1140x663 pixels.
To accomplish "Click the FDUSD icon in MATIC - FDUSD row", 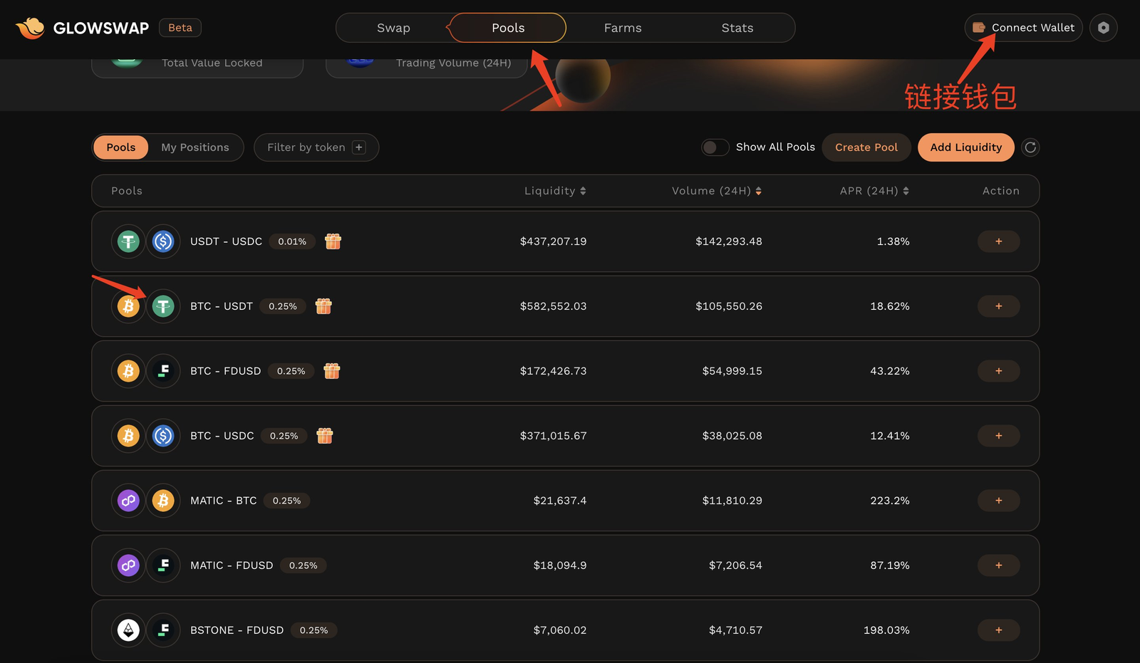I will (163, 565).
